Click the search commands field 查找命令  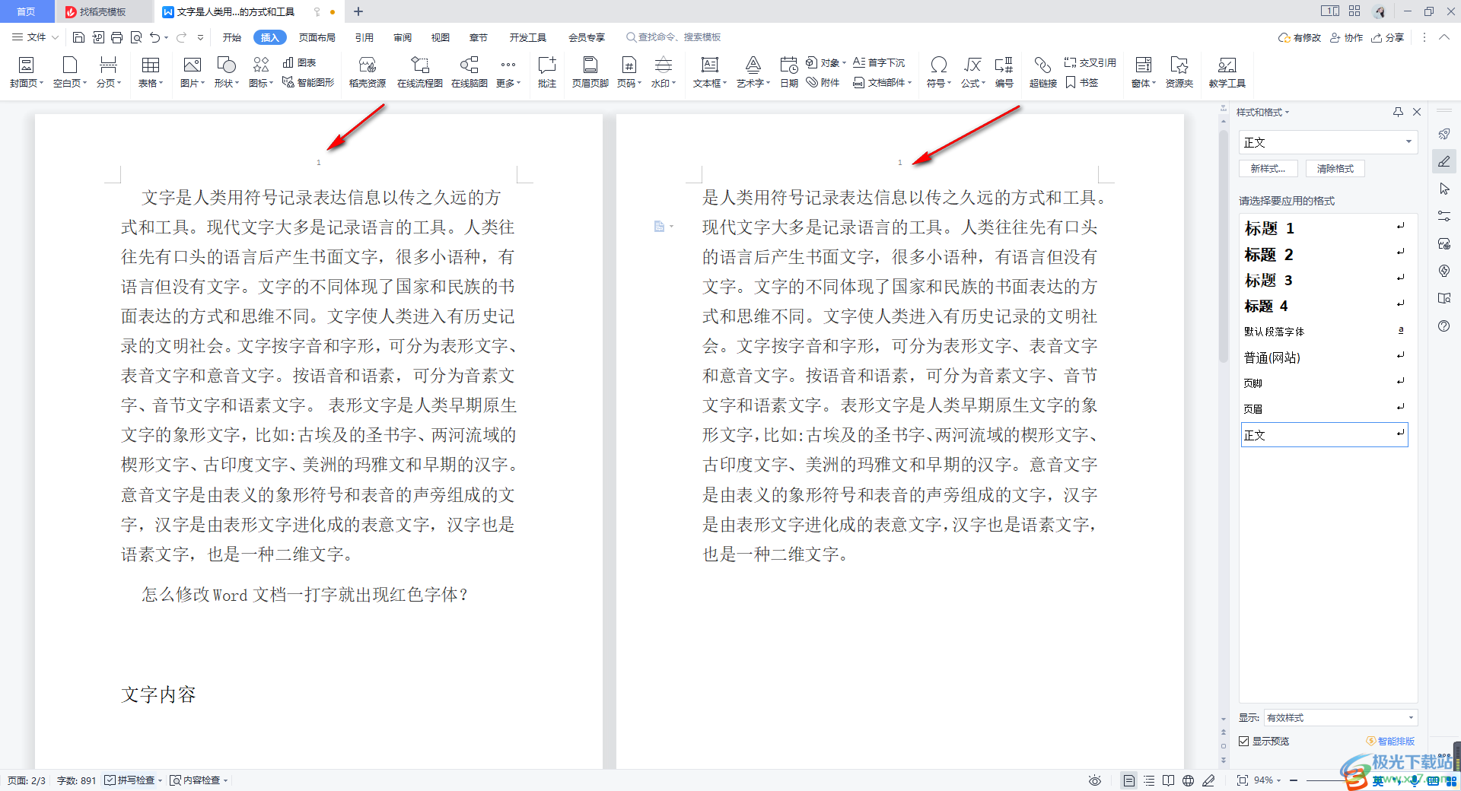[673, 37]
